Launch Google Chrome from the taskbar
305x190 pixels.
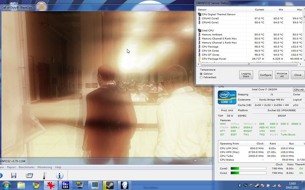(x=36, y=185)
